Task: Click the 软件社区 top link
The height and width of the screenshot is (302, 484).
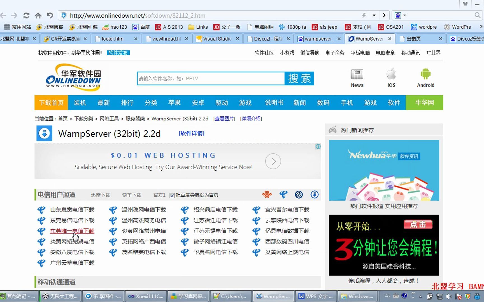Action: 264,53
